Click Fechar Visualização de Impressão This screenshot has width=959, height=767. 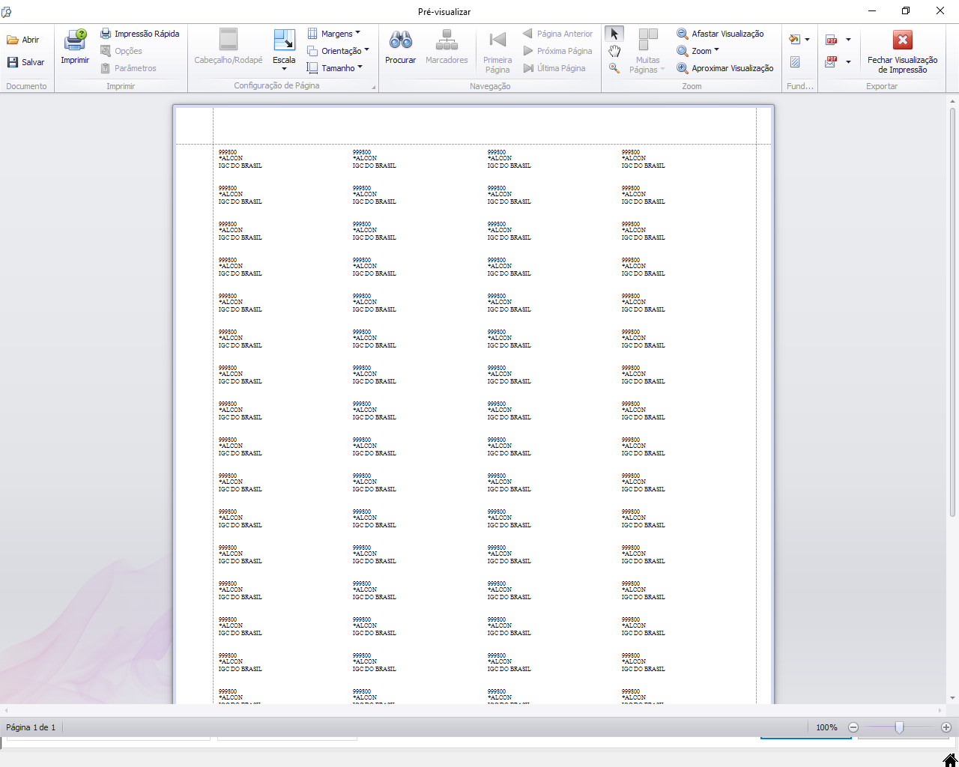pyautogui.click(x=902, y=51)
